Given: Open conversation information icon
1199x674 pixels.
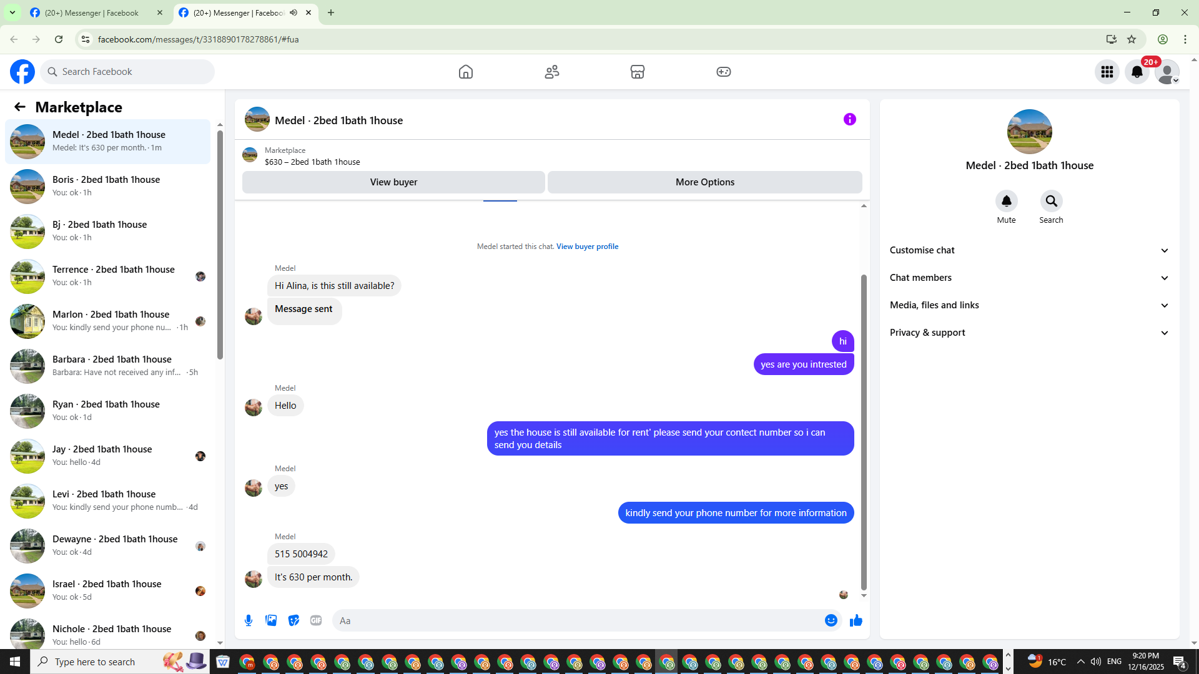Looking at the screenshot, I should [x=850, y=119].
